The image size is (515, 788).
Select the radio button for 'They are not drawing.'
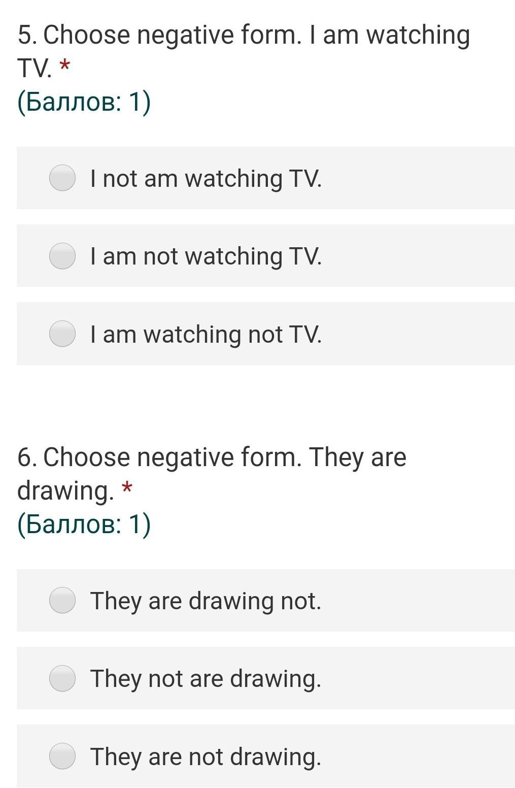62,756
